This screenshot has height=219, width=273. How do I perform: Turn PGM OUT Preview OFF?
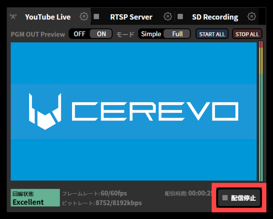tap(79, 34)
